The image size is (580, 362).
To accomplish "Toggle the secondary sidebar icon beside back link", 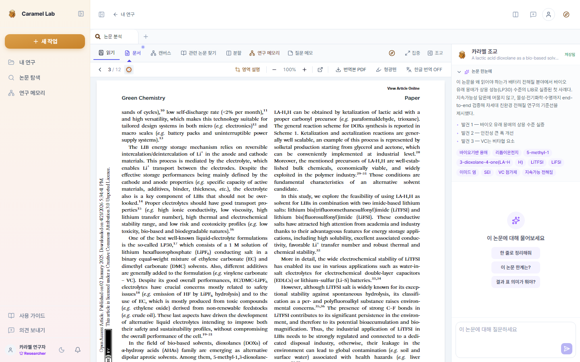I will pos(101,14).
